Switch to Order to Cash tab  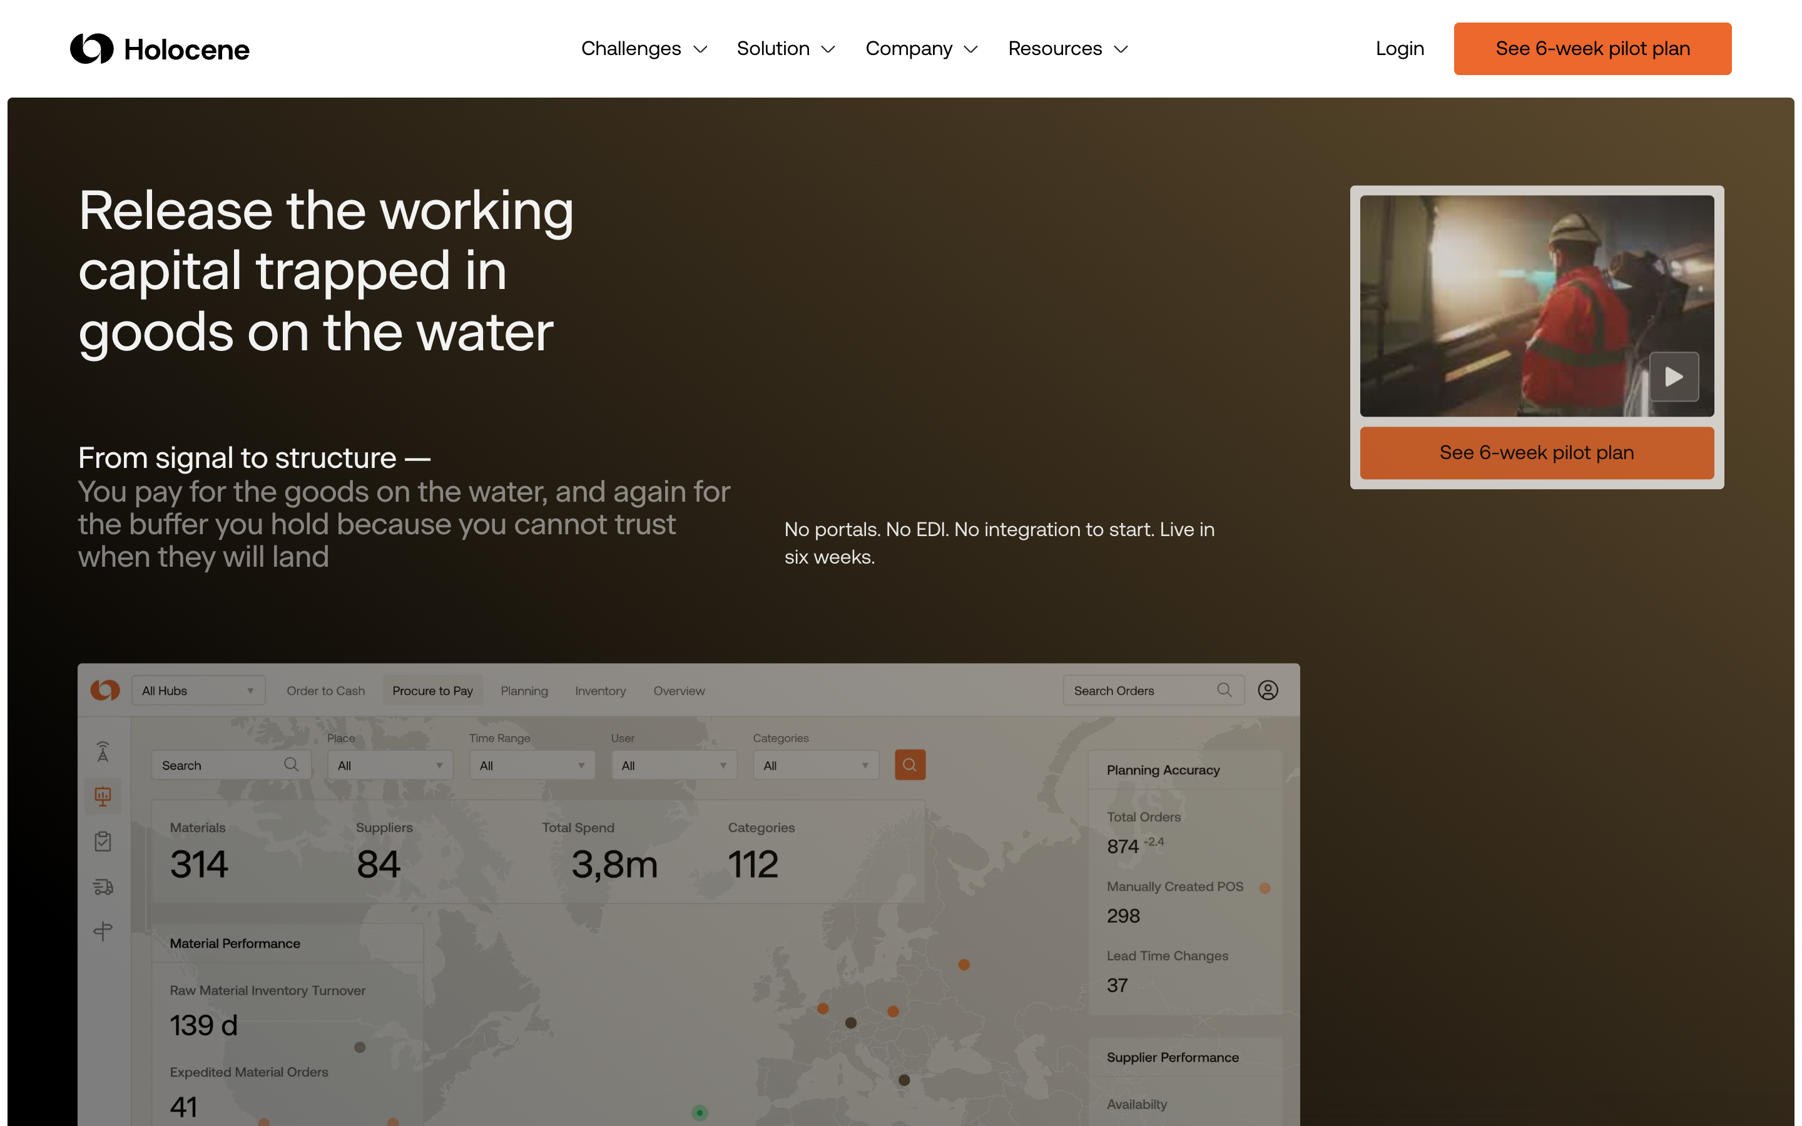tap(325, 691)
